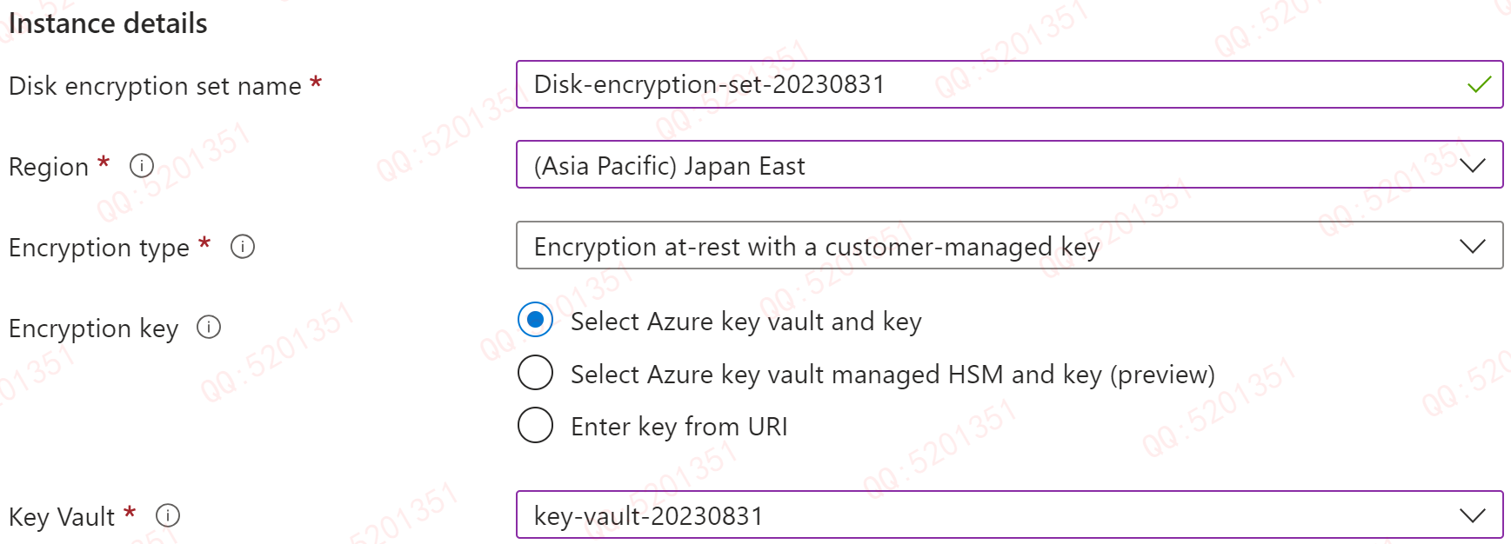Click the info icon beside Encryption type

click(243, 247)
